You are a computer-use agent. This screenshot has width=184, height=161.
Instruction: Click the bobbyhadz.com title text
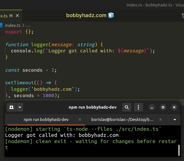[x=86, y=15]
